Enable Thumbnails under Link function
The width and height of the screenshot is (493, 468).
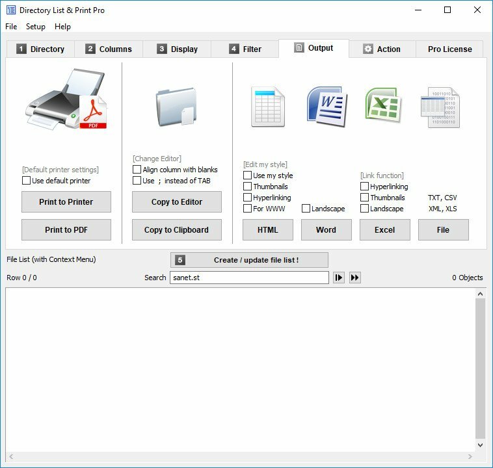tap(365, 198)
